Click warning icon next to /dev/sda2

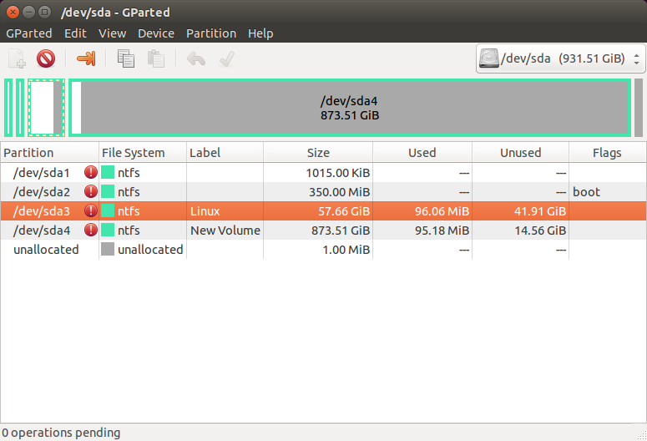tap(91, 191)
